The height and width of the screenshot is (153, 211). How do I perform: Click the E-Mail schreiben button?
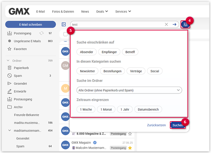click(x=30, y=24)
